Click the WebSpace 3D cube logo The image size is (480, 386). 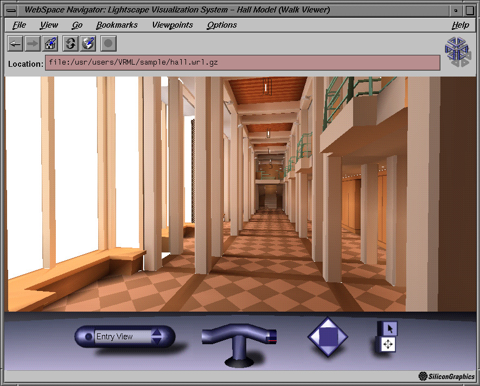pos(457,52)
